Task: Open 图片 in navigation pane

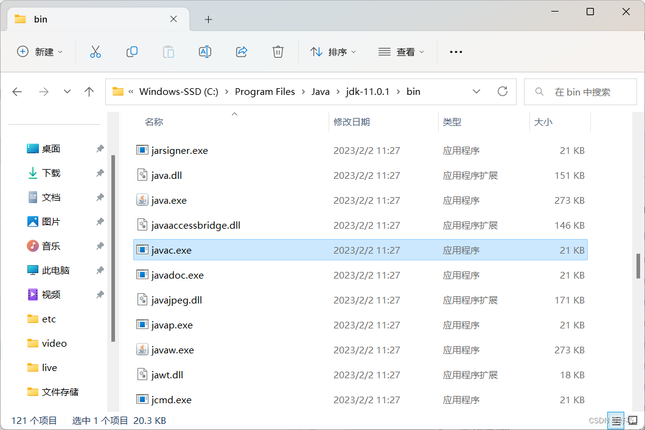Action: click(x=51, y=221)
